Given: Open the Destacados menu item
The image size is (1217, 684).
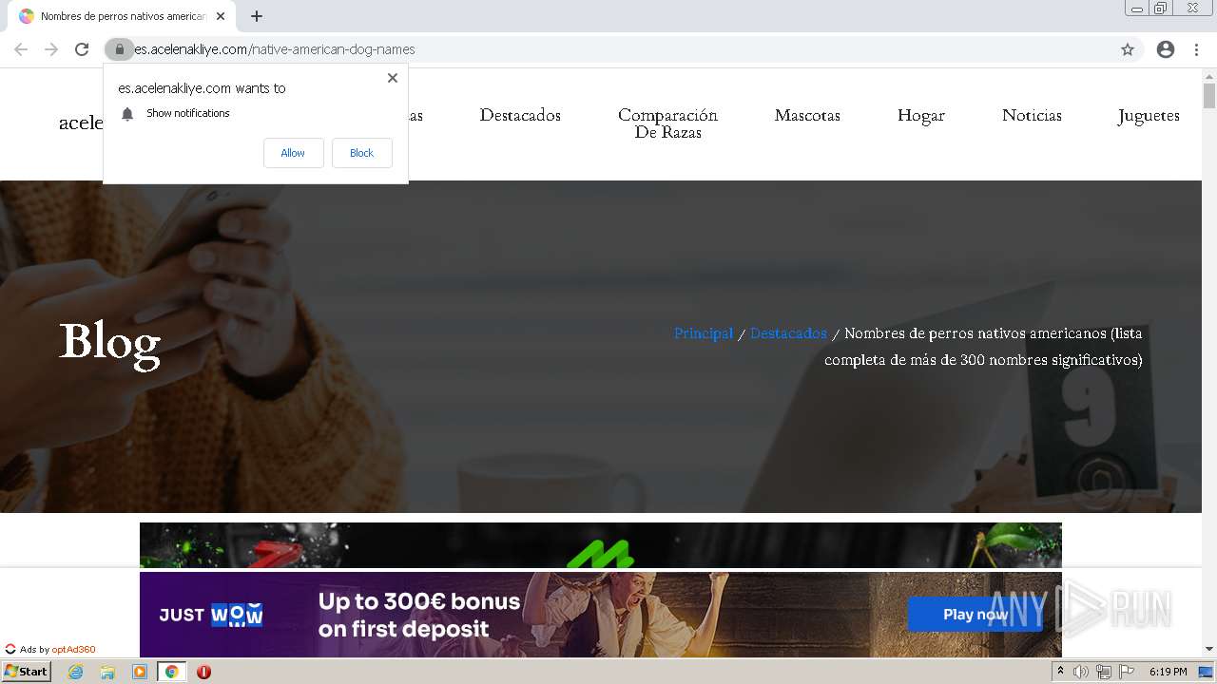Looking at the screenshot, I should point(520,115).
